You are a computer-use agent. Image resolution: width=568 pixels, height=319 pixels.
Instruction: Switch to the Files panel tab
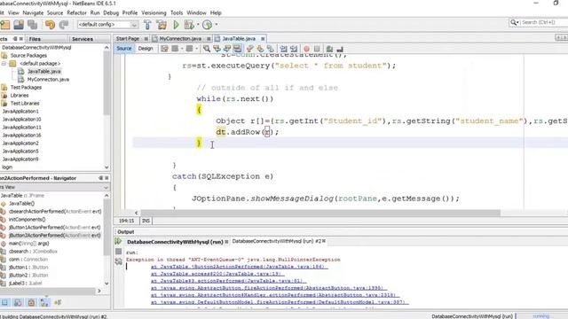[35, 39]
